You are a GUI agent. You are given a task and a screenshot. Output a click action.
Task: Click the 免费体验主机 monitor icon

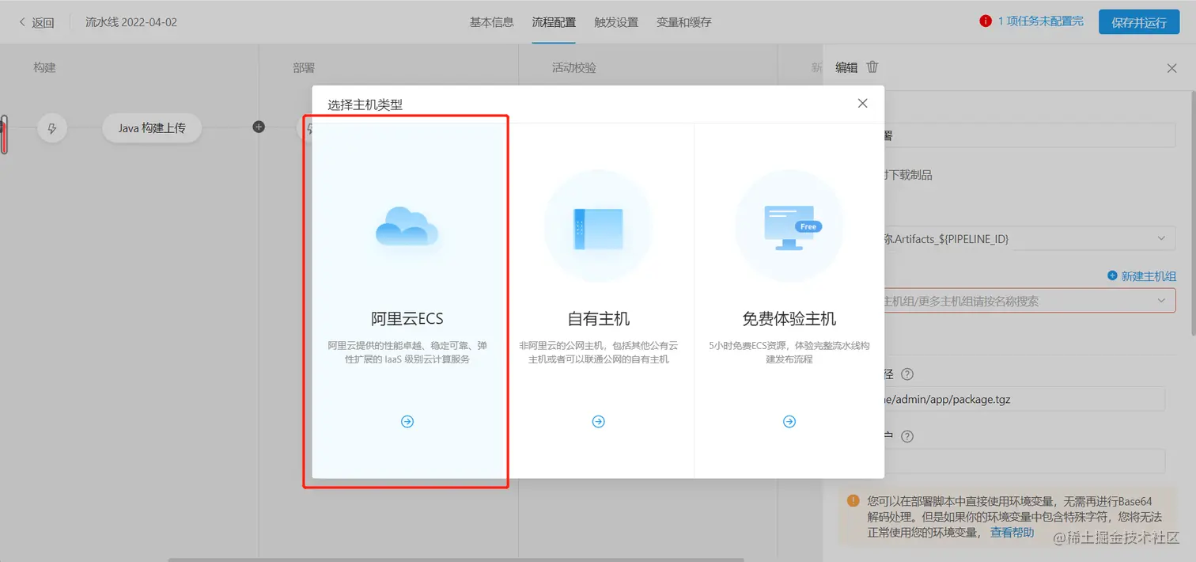coord(791,226)
